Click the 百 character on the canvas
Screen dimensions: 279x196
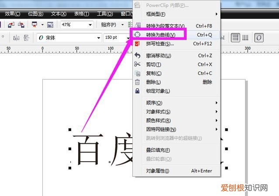click(88, 149)
